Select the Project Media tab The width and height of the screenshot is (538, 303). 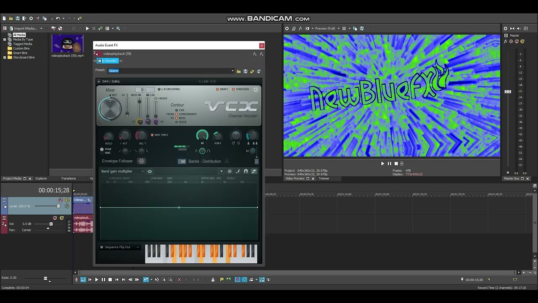coord(12,178)
